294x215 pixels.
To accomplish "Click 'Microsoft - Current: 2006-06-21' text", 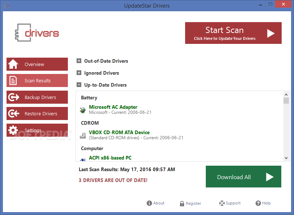I will pyautogui.click(x=120, y=112).
